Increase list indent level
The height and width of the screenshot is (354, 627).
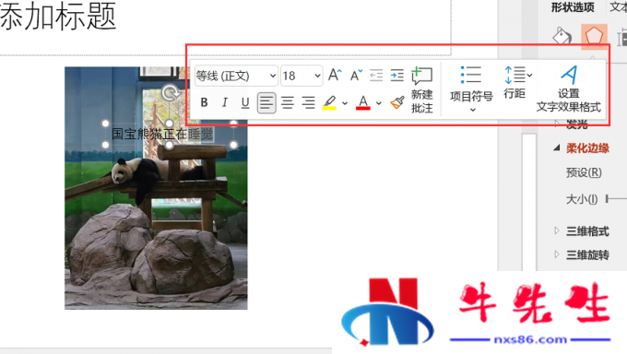pyautogui.click(x=397, y=75)
